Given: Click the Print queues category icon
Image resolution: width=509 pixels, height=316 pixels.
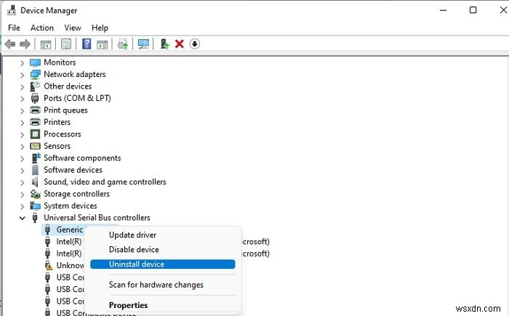Looking at the screenshot, I should pyautogui.click(x=35, y=110).
